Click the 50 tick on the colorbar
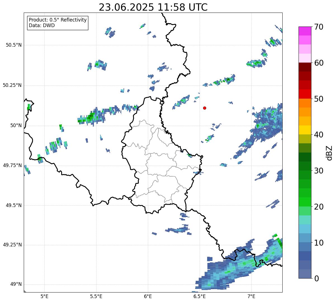The image size is (336, 302). [x=319, y=99]
